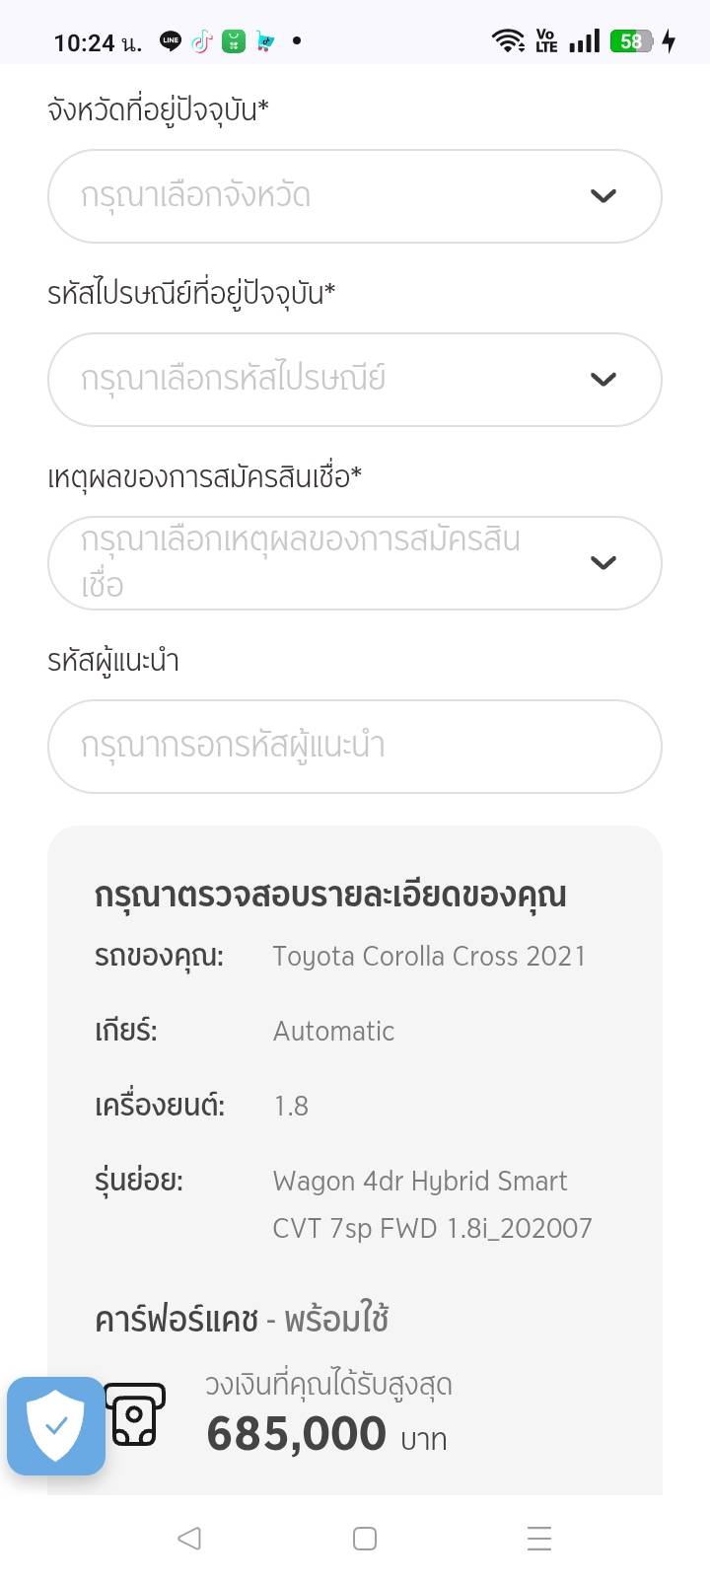Tap the Wi-Fi signal icon in status bar
Screen dimensions: 710x1582
point(508,41)
